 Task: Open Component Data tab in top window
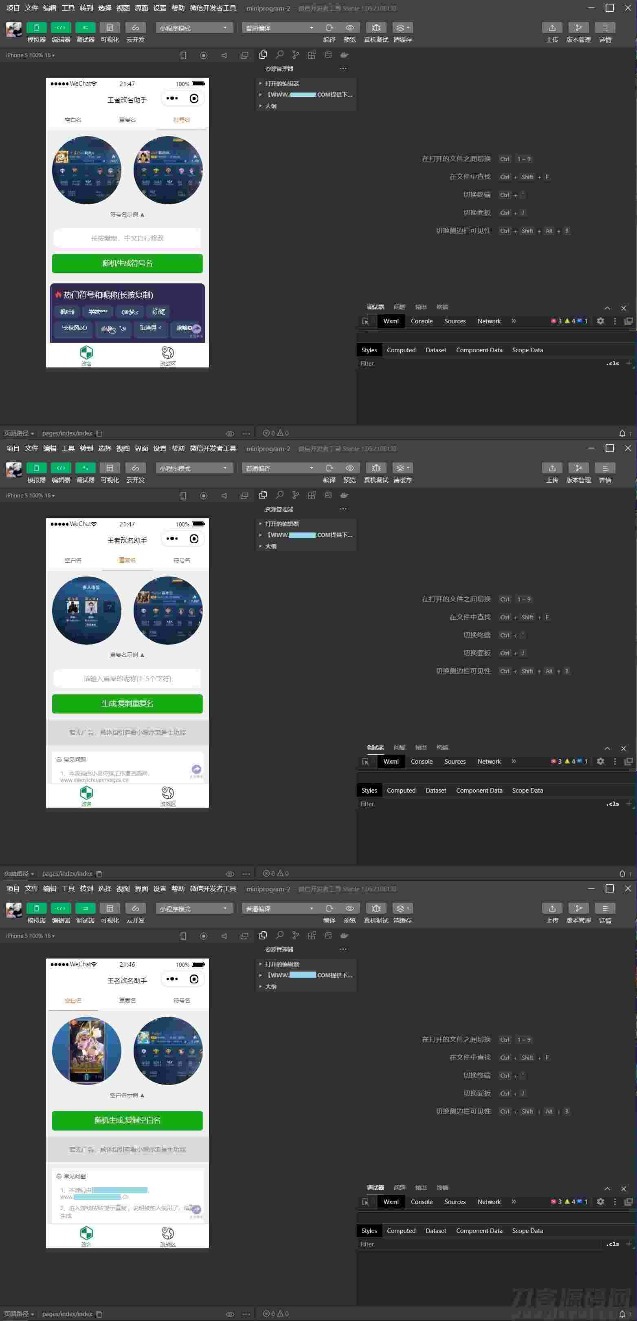pyautogui.click(x=479, y=350)
